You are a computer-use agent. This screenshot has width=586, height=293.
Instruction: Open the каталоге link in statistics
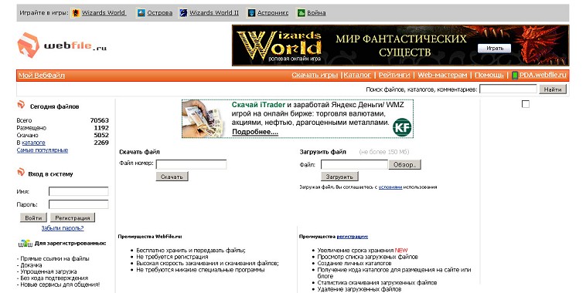coord(34,143)
